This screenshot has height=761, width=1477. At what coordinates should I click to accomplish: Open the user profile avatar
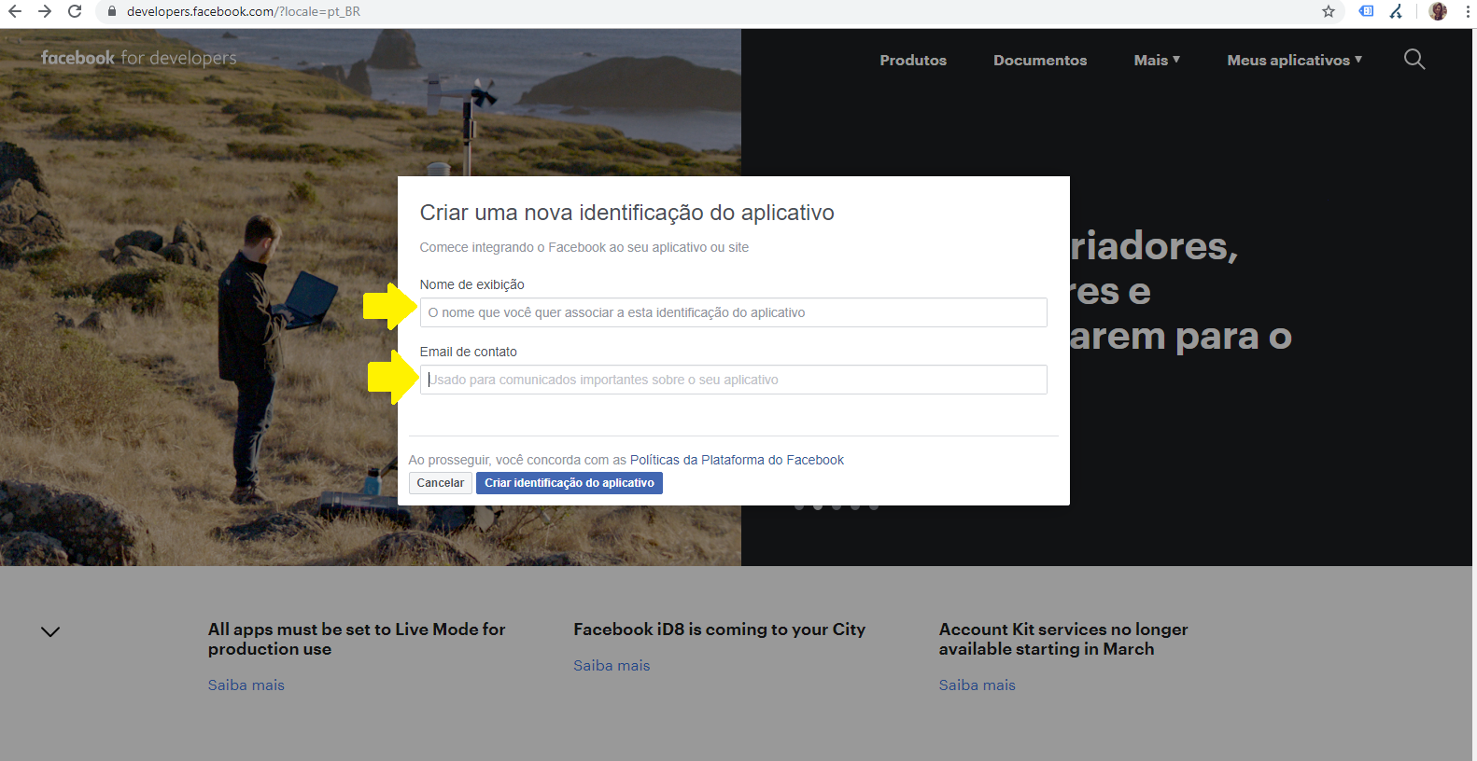1438,11
